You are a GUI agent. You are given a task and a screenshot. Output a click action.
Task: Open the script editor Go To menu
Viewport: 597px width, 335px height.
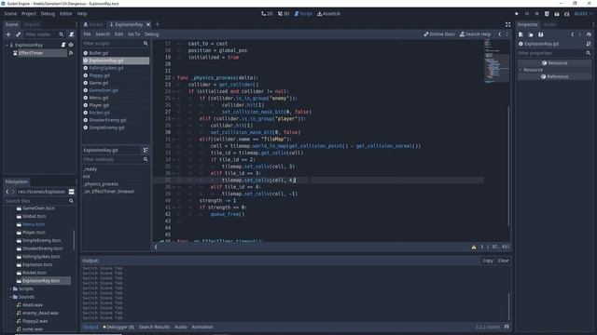133,34
